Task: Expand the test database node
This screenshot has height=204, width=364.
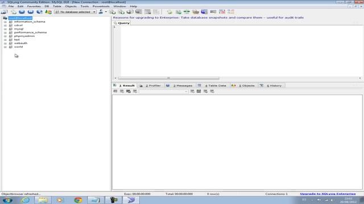Action: [x=5, y=40]
